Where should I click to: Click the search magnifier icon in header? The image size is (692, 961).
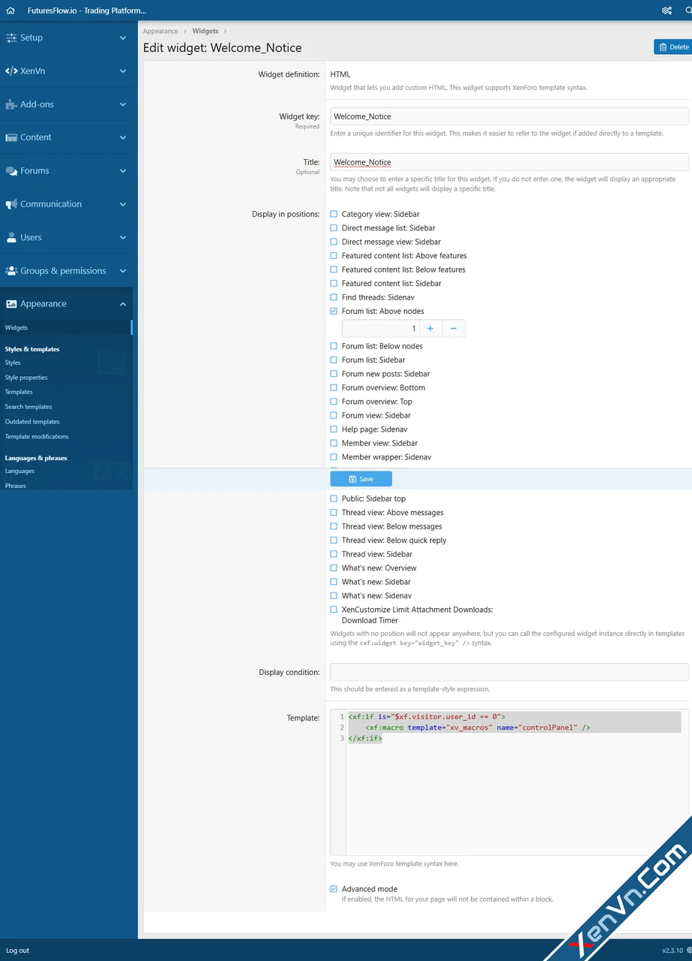tap(688, 11)
